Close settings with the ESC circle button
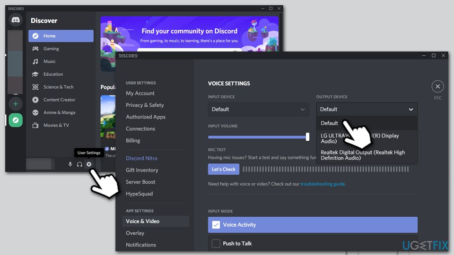This screenshot has width=454, height=255. click(x=437, y=86)
